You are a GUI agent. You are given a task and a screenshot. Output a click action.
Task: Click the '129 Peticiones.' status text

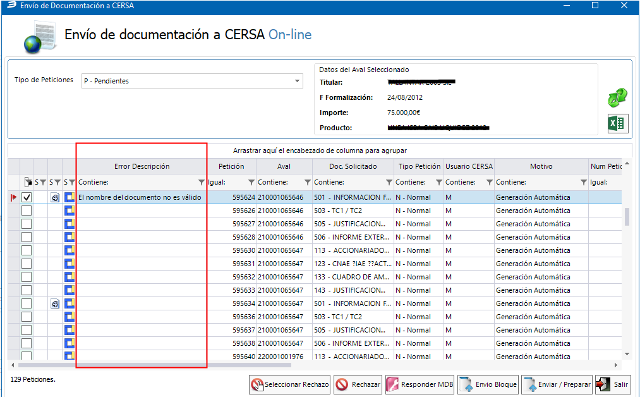tap(33, 379)
